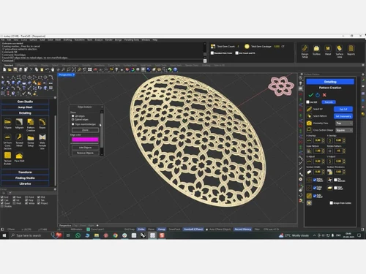Open the Sweep Setup tool
Image resolution: width=366 pixels, height=274 pixels.
(31, 137)
